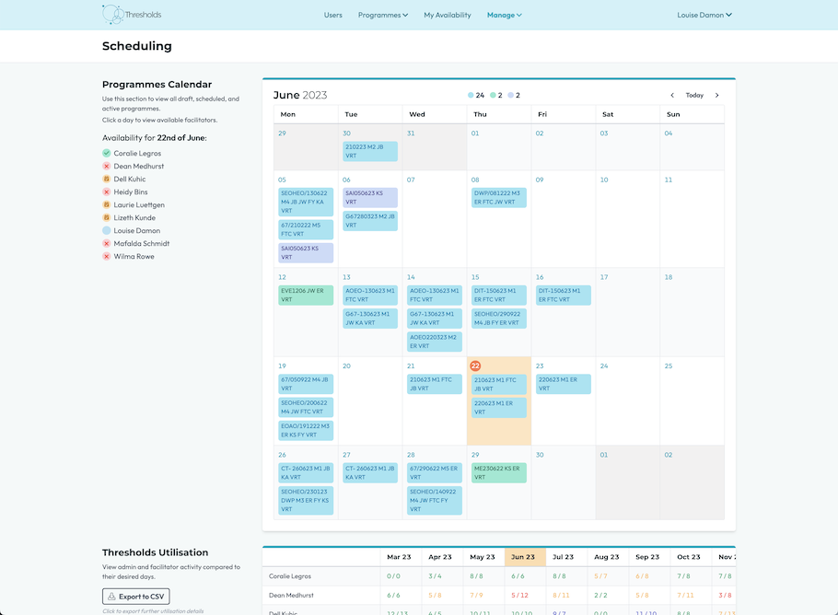The image size is (838, 615).
Task: Click the Thresholds logo icon
Action: coord(113,15)
